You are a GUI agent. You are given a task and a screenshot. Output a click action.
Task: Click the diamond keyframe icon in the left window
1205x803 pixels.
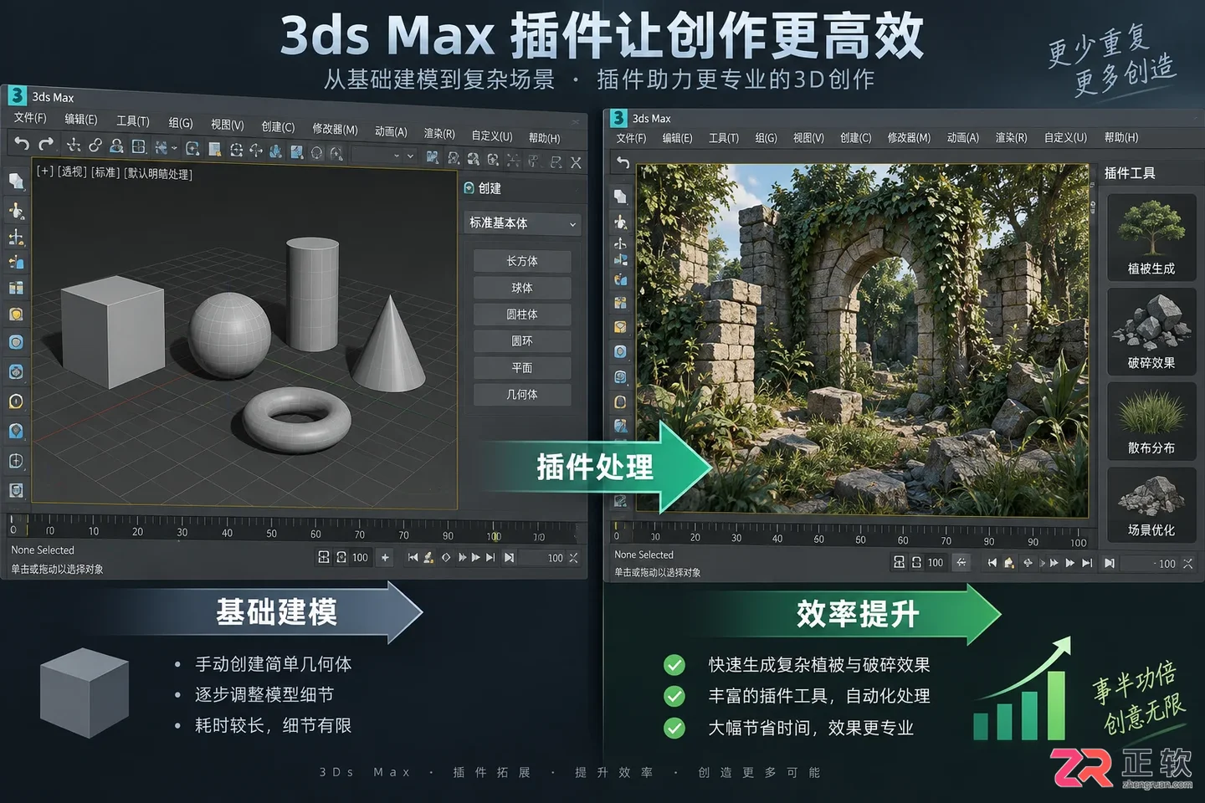point(446,557)
